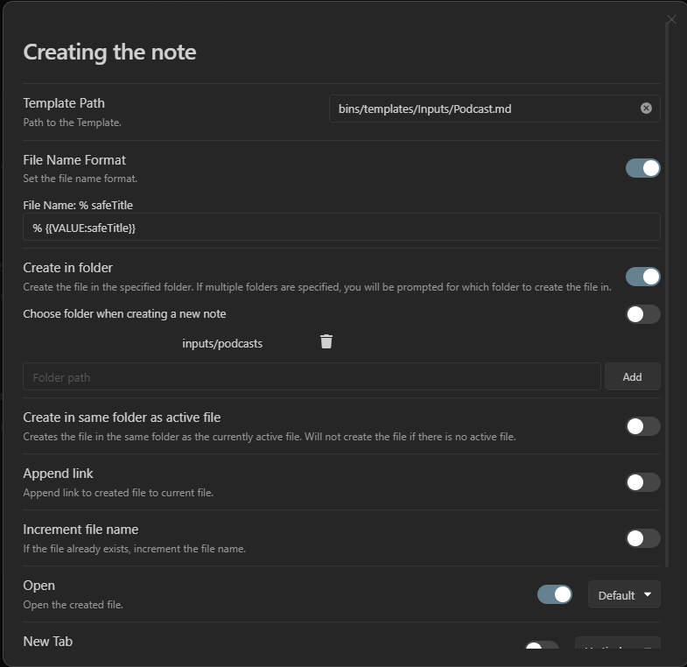Click into the Folder path field

click(x=312, y=377)
